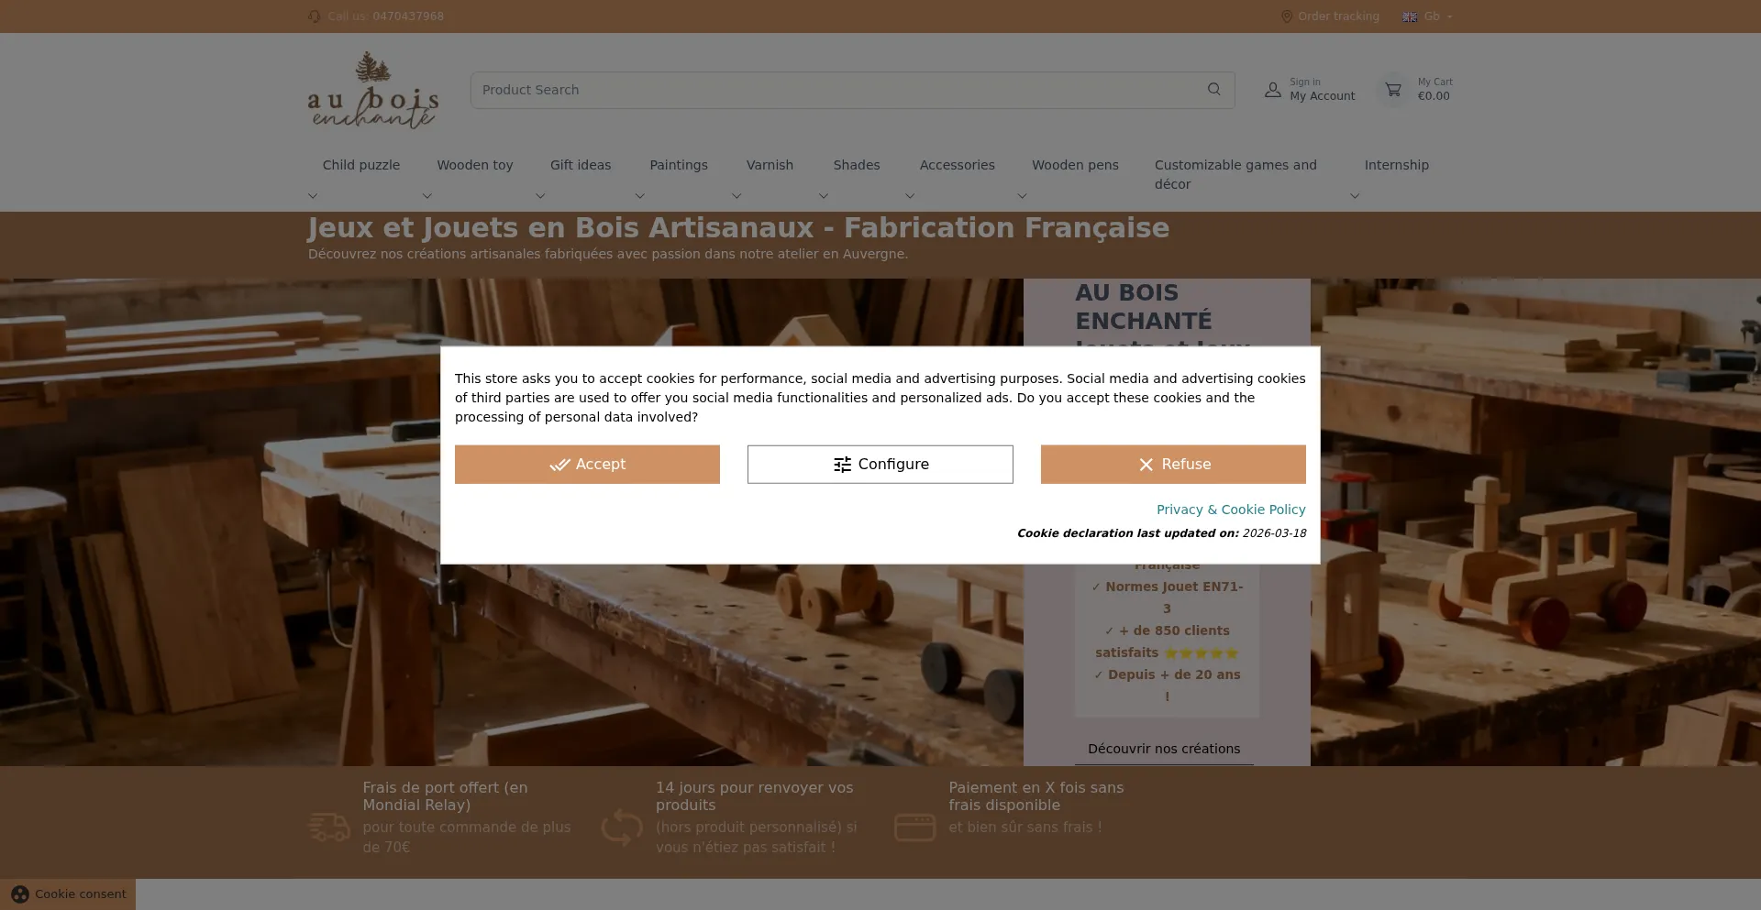Expand the Shades submenu chevron

pyautogui.click(x=824, y=196)
